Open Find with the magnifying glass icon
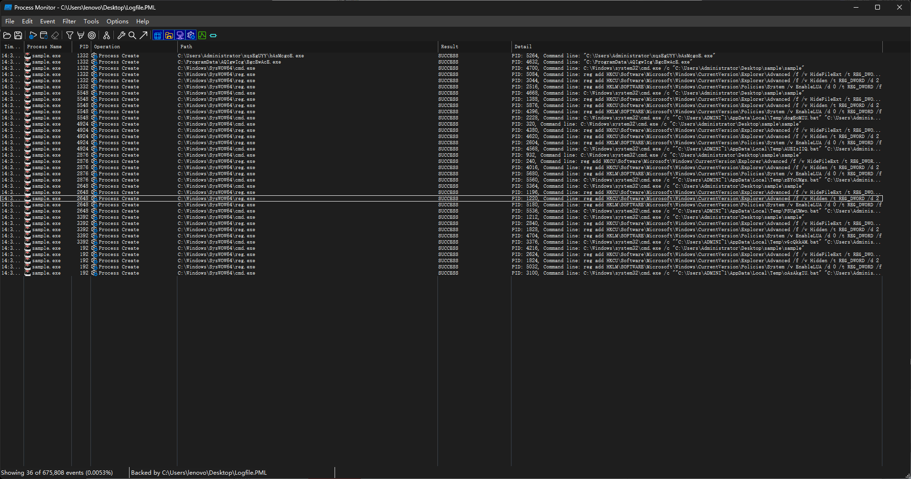This screenshot has width=911, height=479. [132, 35]
